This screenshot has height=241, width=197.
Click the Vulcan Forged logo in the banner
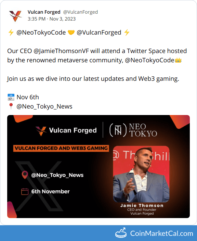click(x=66, y=130)
